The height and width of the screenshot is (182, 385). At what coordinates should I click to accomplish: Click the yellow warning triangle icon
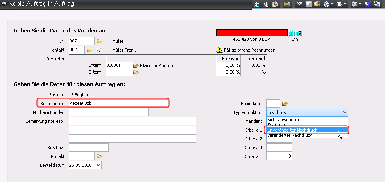219,50
